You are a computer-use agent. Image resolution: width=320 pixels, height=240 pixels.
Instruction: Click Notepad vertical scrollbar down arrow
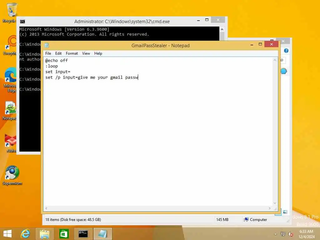[x=275, y=203]
